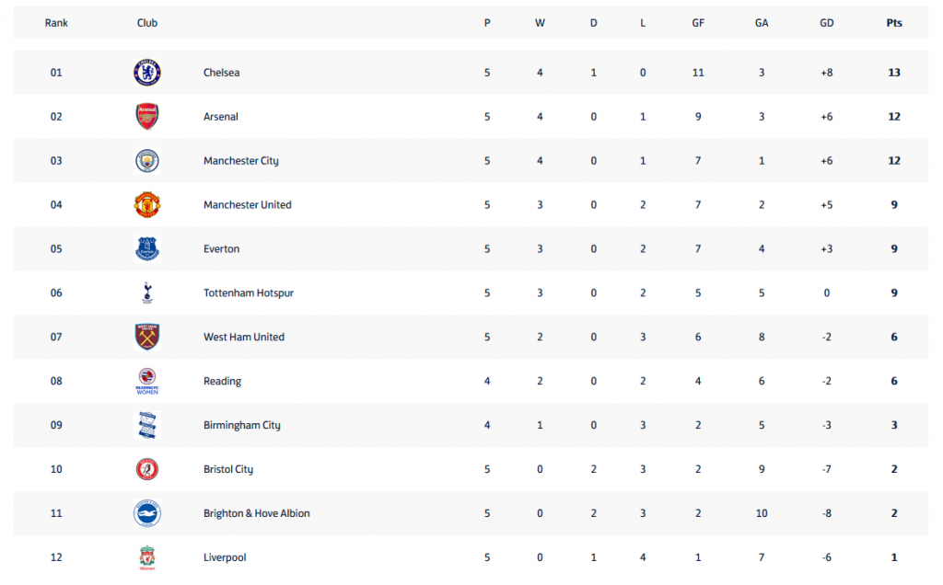943x585 pixels.
Task: Click the Reading FC Women logo
Action: [146, 381]
